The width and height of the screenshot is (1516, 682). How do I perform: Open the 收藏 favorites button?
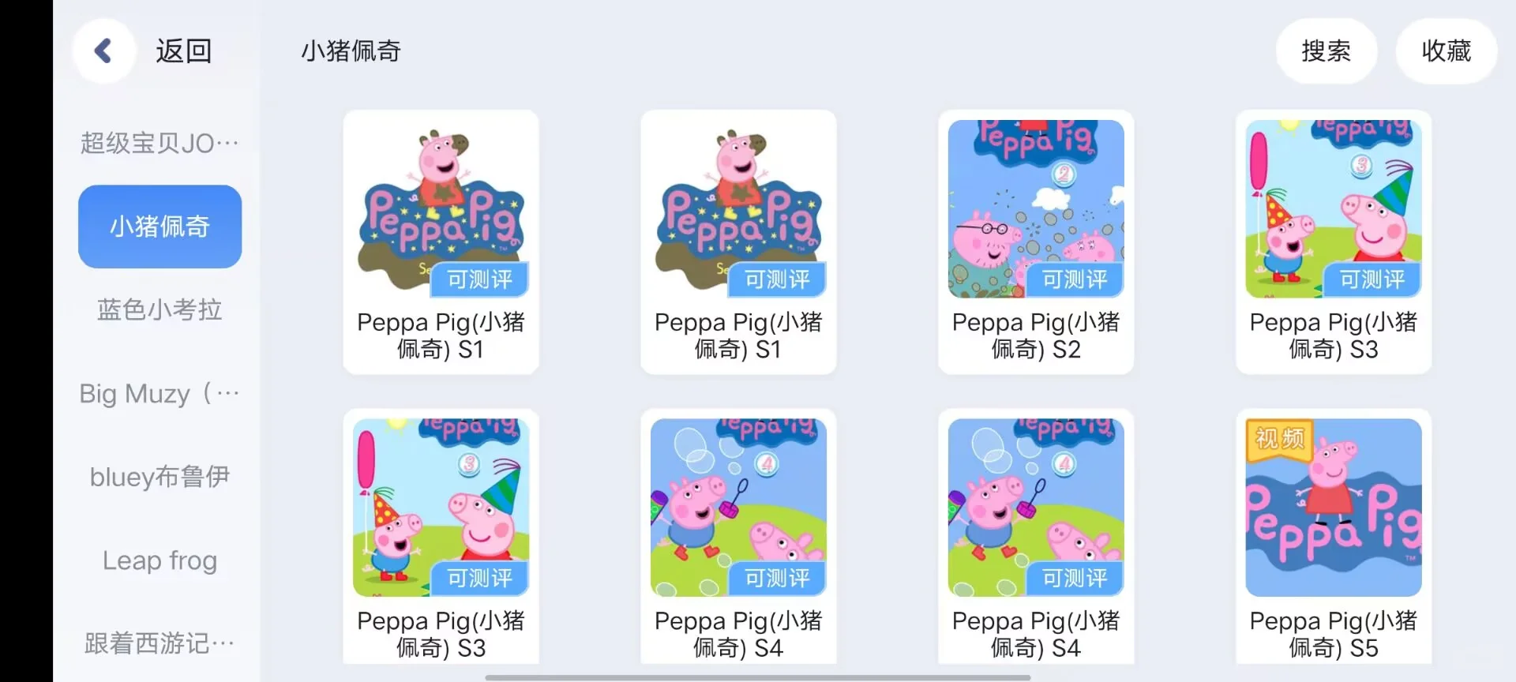point(1447,51)
